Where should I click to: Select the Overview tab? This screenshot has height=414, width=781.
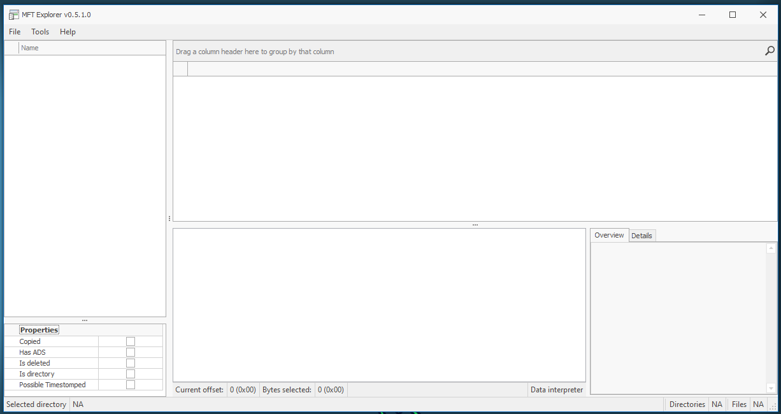click(609, 235)
